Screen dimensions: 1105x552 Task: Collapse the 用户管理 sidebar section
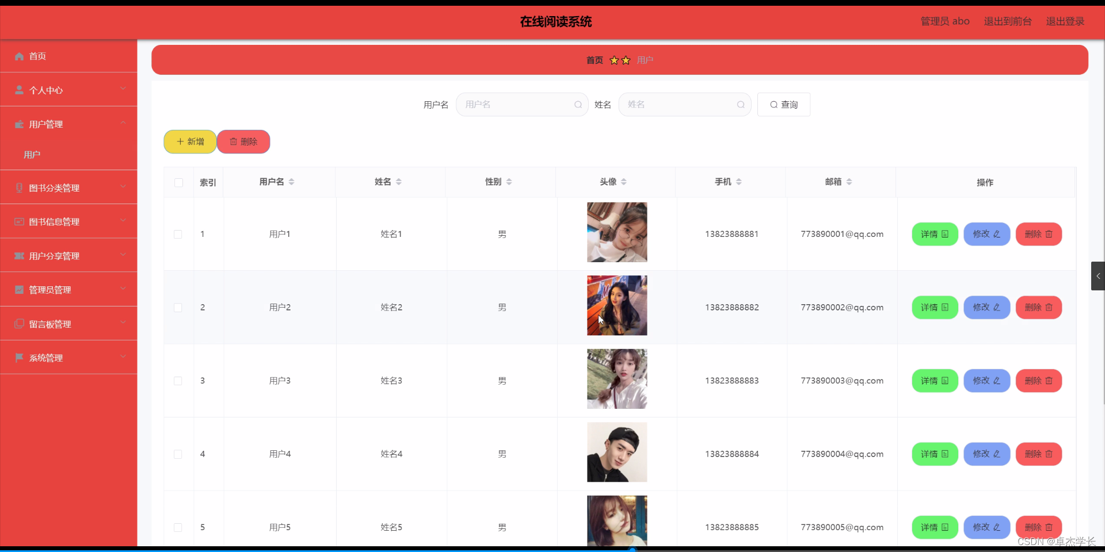click(123, 122)
